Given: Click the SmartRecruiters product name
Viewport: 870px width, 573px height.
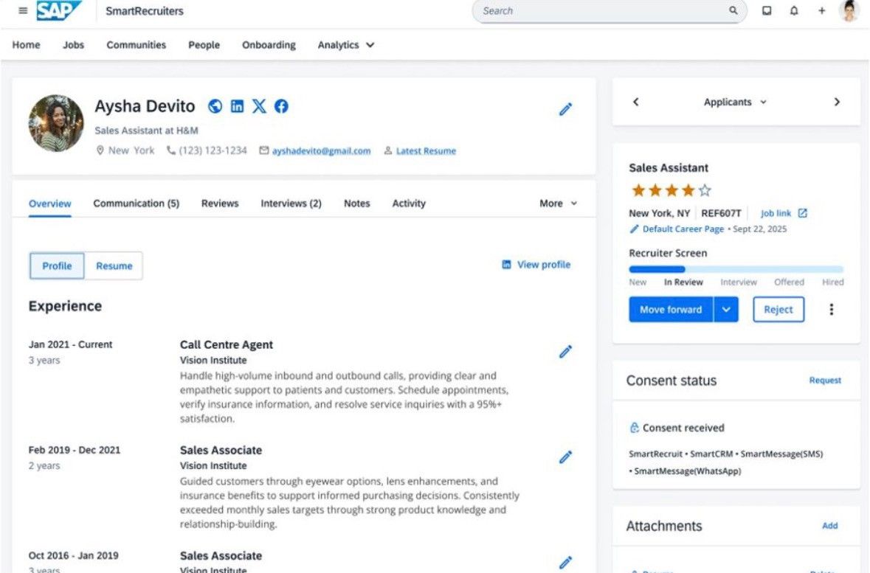Looking at the screenshot, I should pos(144,10).
